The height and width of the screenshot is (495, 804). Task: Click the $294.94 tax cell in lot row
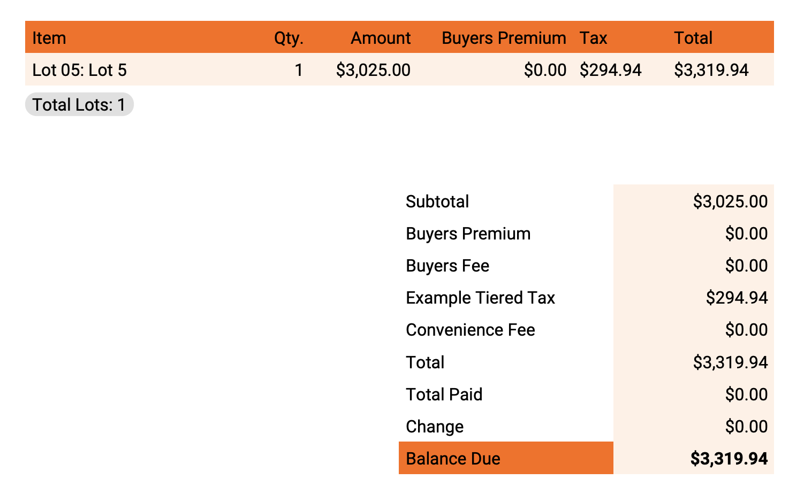coord(610,70)
